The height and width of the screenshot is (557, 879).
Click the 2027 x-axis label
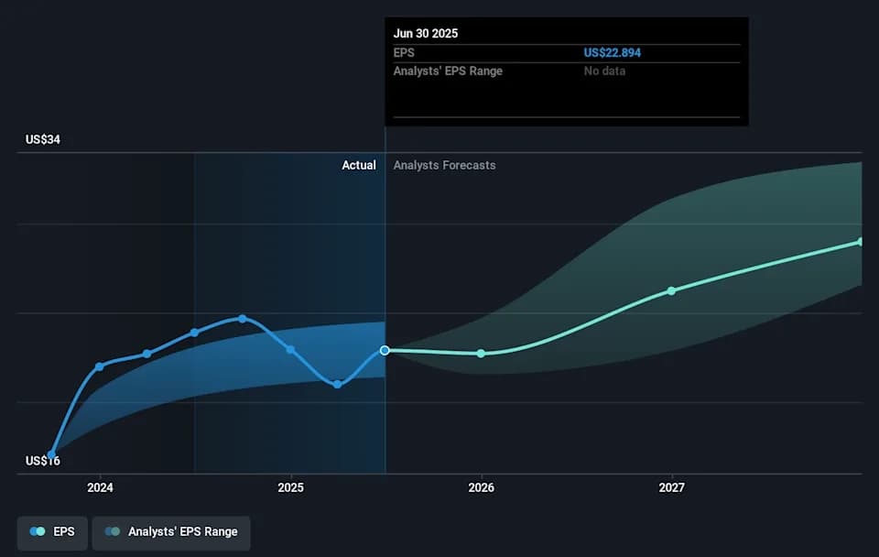pyautogui.click(x=671, y=487)
